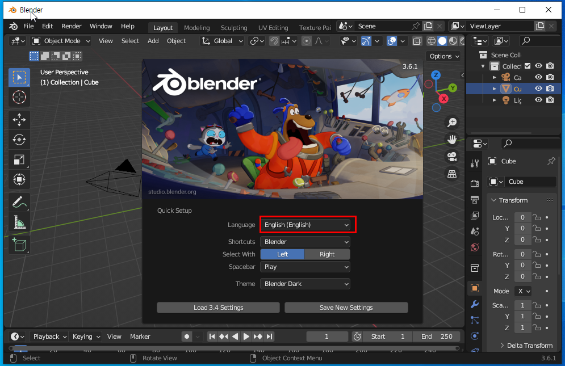Viewport: 565px width, 366px height.
Task: Zoom the viewport with magnifier icon
Action: pos(452,123)
